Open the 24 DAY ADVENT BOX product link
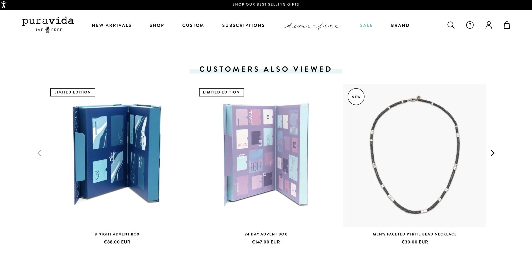 click(x=265, y=234)
